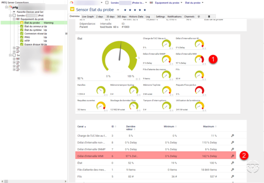Sort the table by the ID column header
Image resolution: width=264 pixels, height=183 pixels.
114,126
